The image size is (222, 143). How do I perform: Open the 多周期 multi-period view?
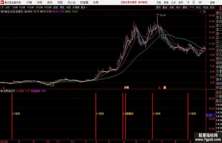point(76,7)
